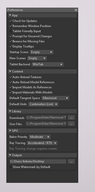Browse for the User Files folder
Viewport: 95px width, 192px height.
tap(71, 124)
